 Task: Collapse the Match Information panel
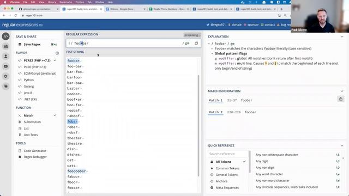pos(342,91)
